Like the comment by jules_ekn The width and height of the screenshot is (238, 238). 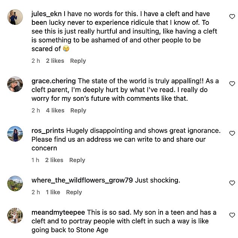tap(232, 17)
